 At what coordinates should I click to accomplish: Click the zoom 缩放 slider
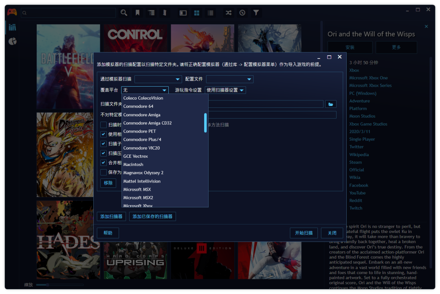tap(60, 285)
